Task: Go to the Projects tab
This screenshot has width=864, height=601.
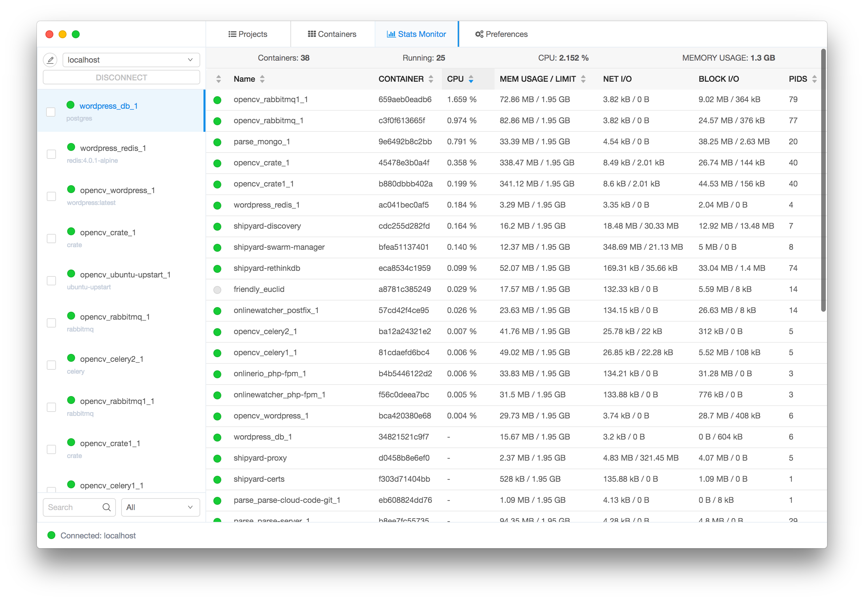Action: point(248,34)
